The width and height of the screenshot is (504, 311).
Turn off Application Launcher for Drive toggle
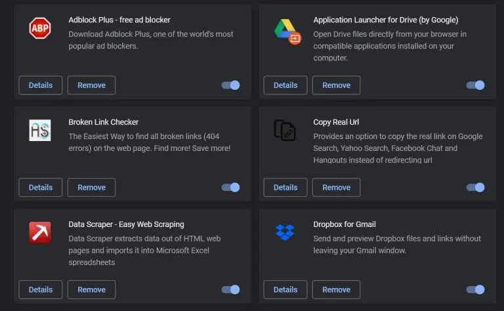475,85
